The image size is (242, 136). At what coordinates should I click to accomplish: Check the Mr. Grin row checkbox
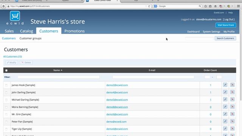[6, 114]
